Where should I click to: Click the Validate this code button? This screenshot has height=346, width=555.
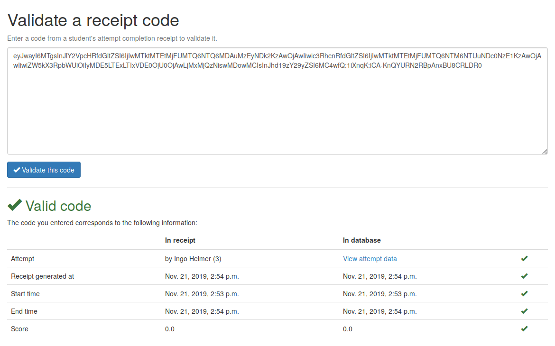pos(44,170)
